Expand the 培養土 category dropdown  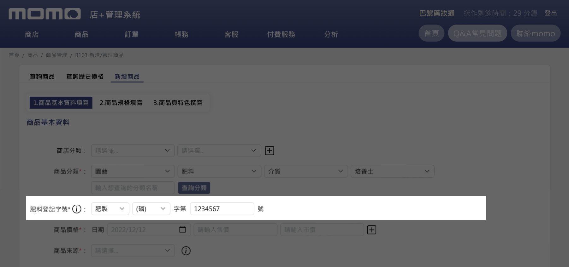coord(393,171)
